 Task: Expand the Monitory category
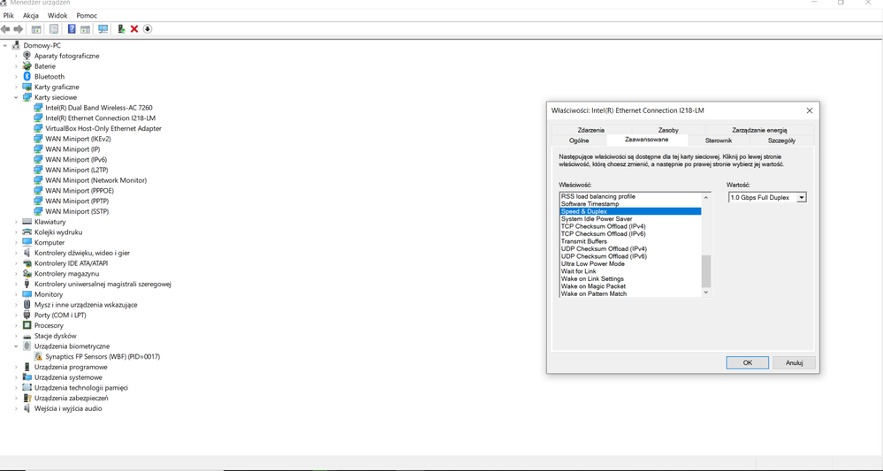click(x=16, y=294)
